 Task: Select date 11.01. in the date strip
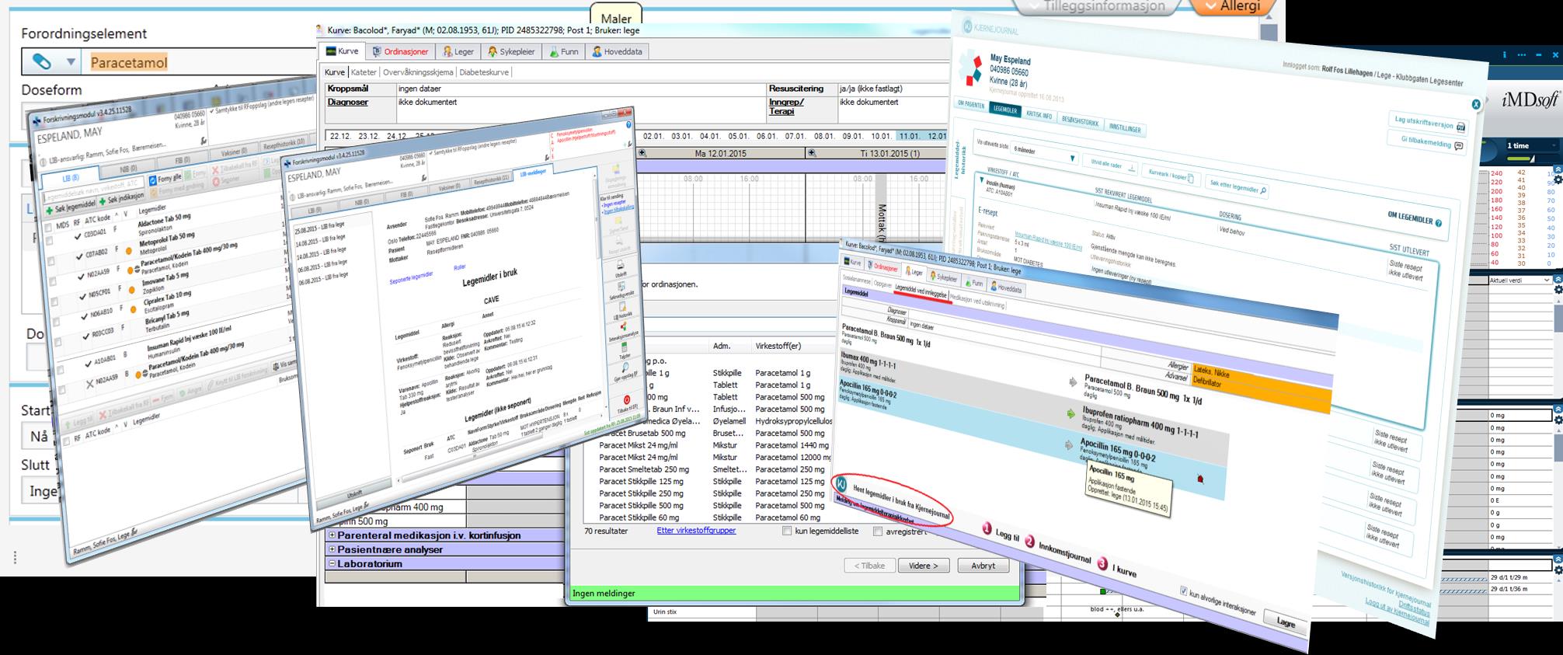coord(910,136)
